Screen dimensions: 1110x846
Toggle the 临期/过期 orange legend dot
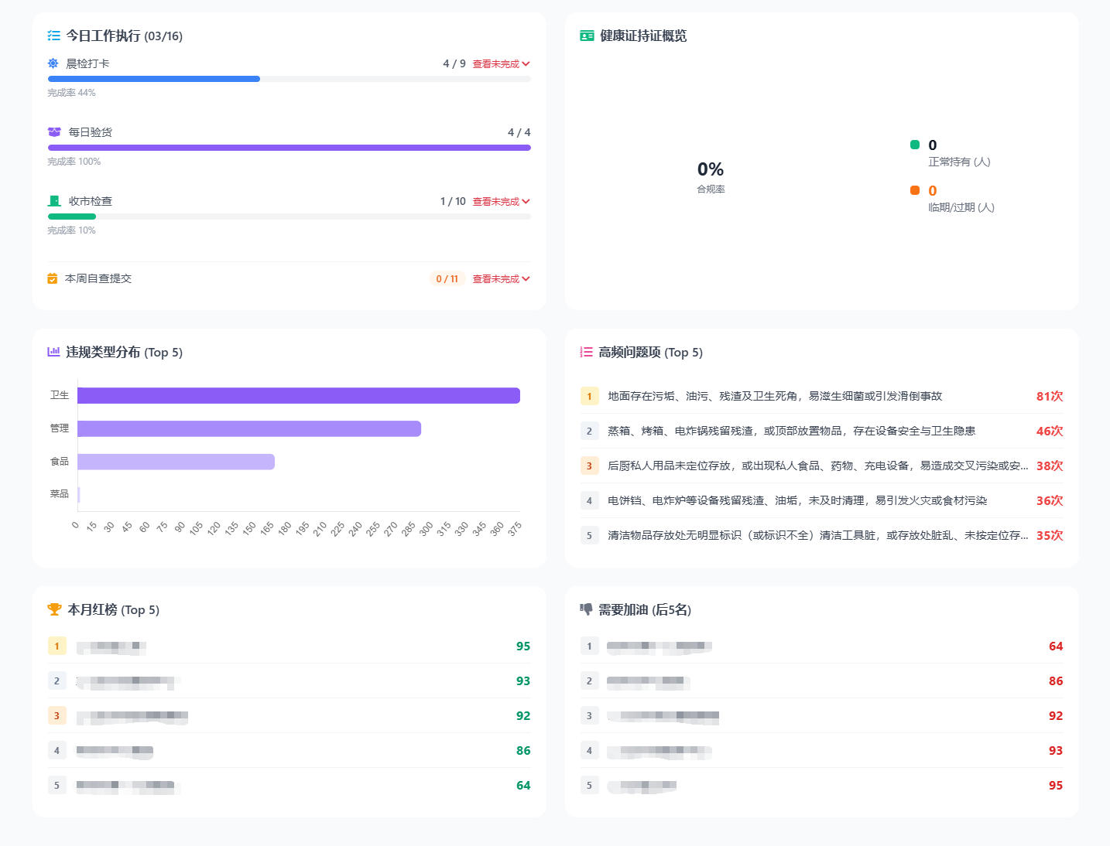915,190
